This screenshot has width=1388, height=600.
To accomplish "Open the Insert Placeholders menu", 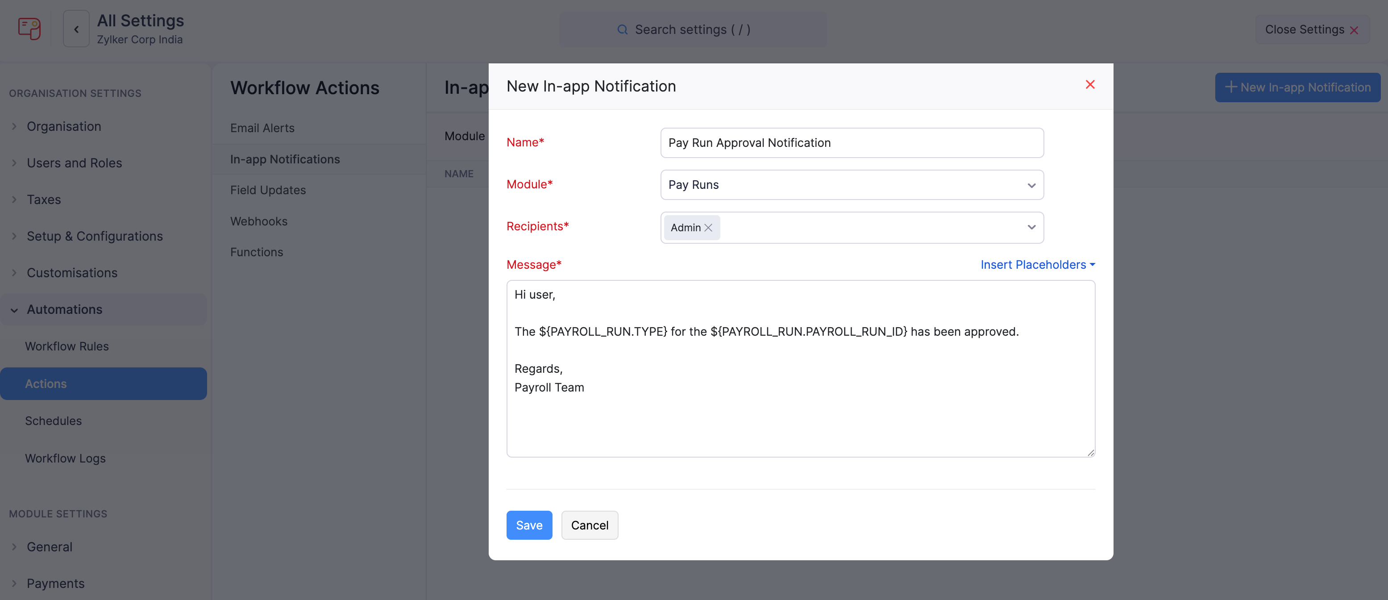I will click(x=1037, y=265).
